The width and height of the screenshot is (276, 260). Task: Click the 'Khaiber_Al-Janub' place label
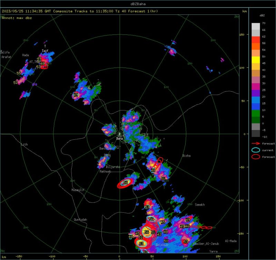(206, 244)
